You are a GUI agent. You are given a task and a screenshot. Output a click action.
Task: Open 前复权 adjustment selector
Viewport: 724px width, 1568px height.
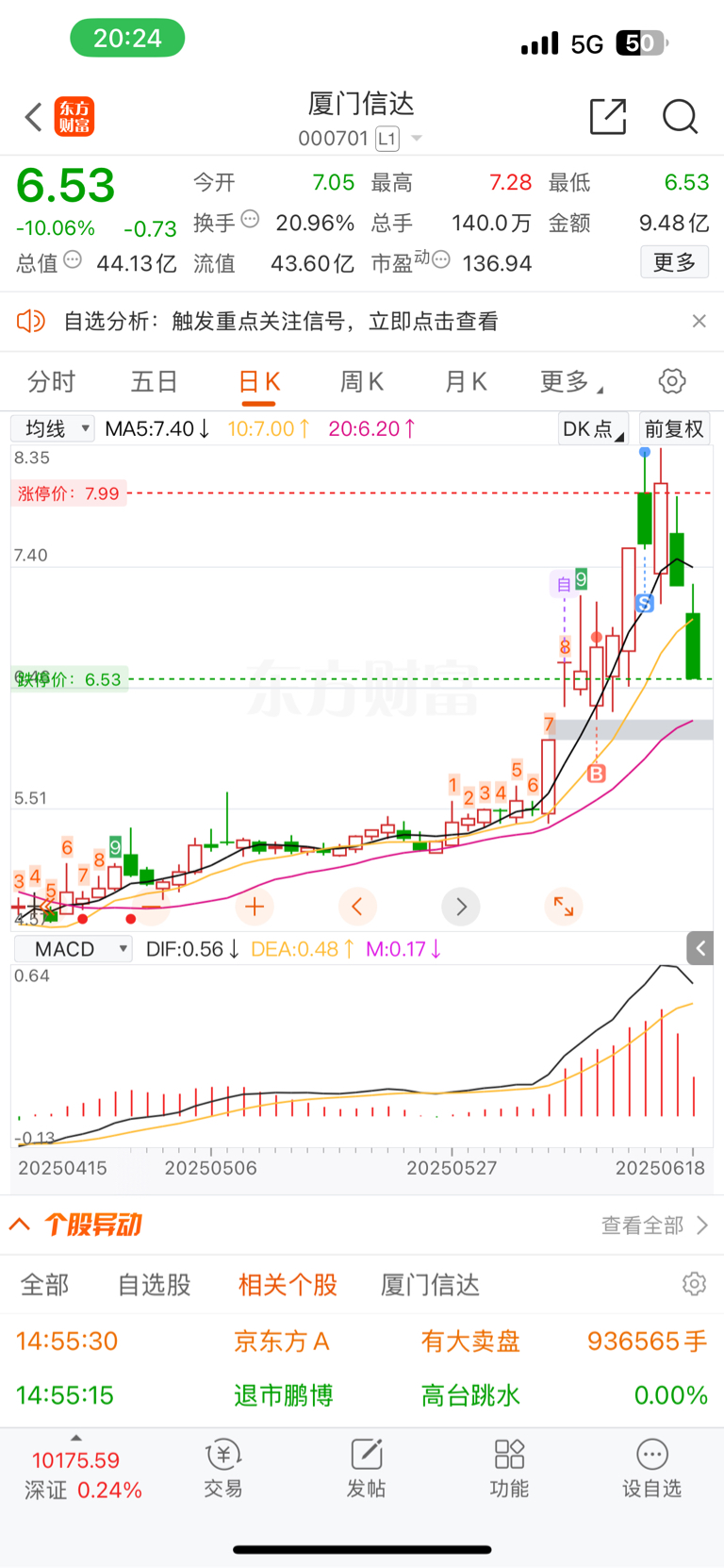(x=674, y=429)
